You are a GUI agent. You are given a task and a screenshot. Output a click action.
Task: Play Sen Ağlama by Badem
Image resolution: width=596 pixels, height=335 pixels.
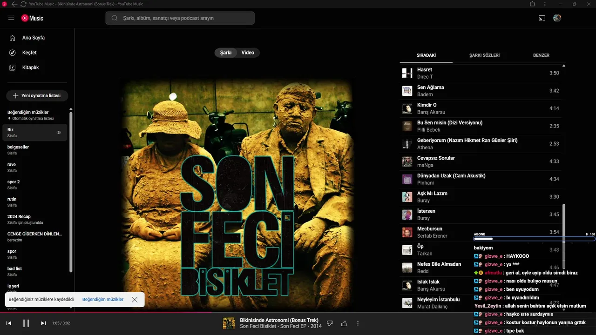coord(481,91)
